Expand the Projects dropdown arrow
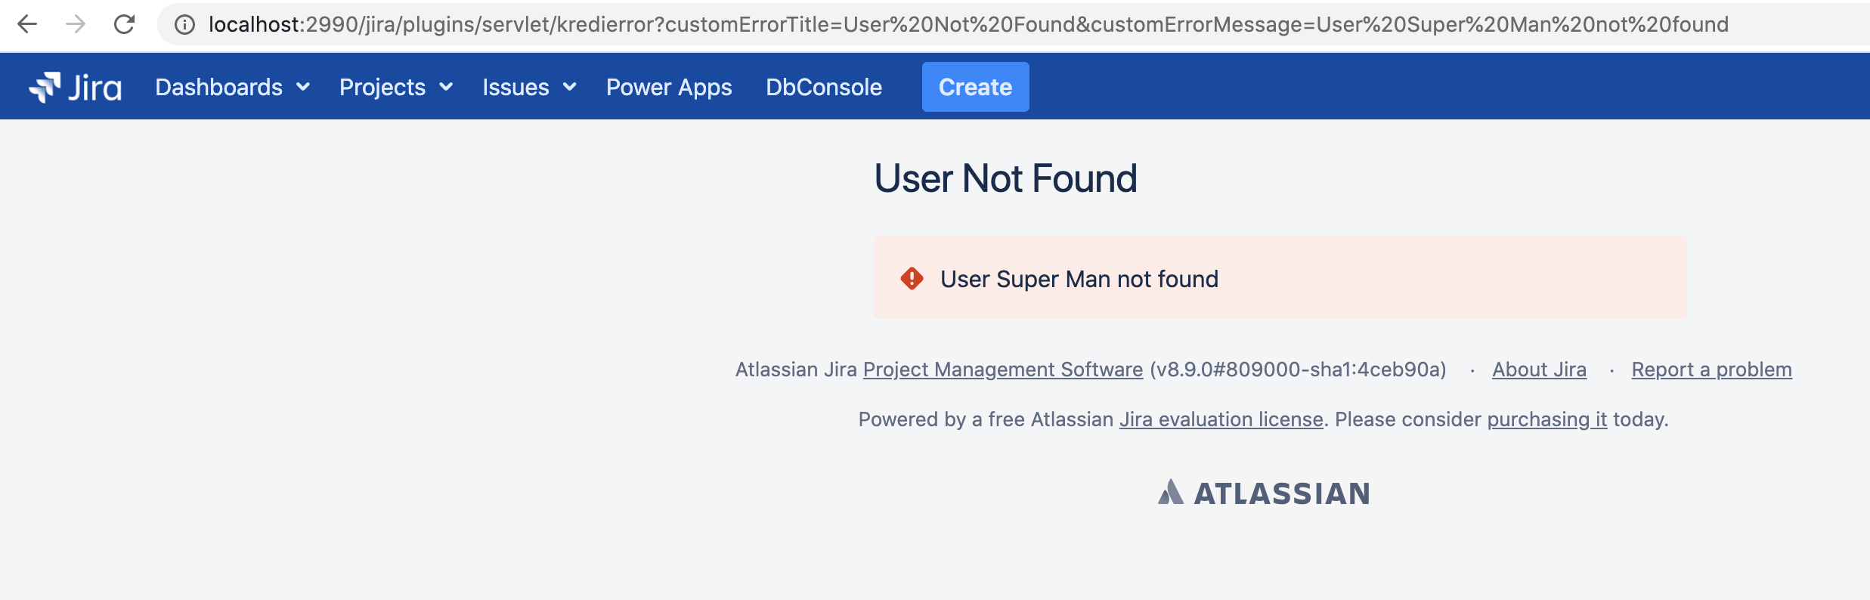Image resolution: width=1870 pixels, height=600 pixels. [446, 87]
